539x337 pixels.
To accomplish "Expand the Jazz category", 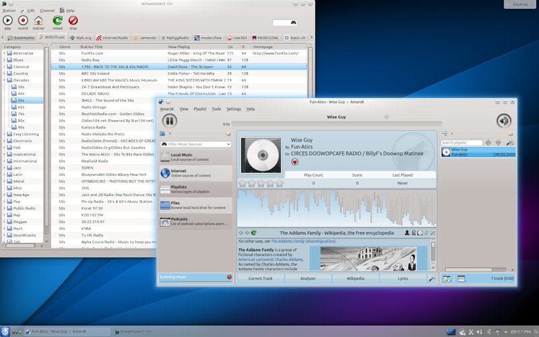I will pos(4,168).
